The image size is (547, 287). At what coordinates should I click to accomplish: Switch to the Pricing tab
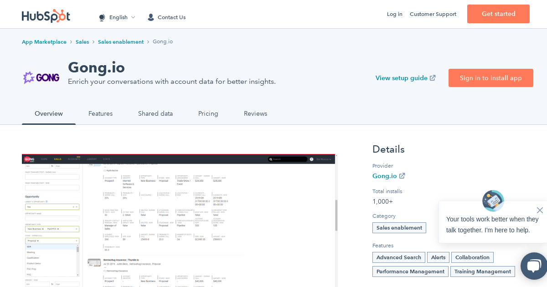tap(208, 113)
